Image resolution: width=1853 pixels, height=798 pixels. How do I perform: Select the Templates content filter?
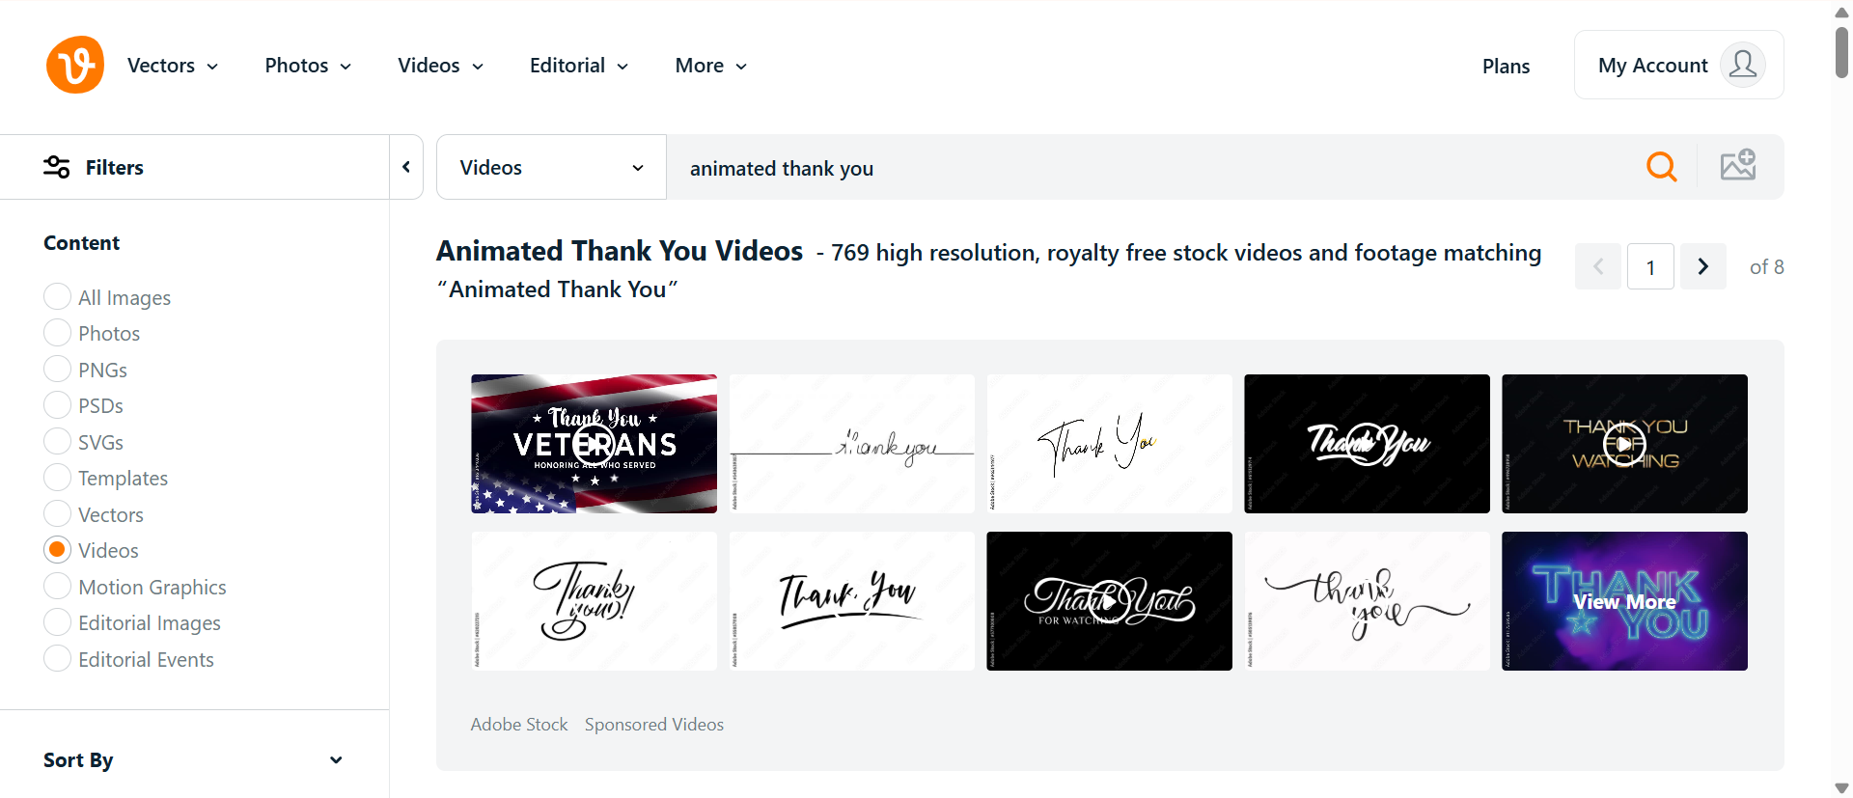(57, 478)
